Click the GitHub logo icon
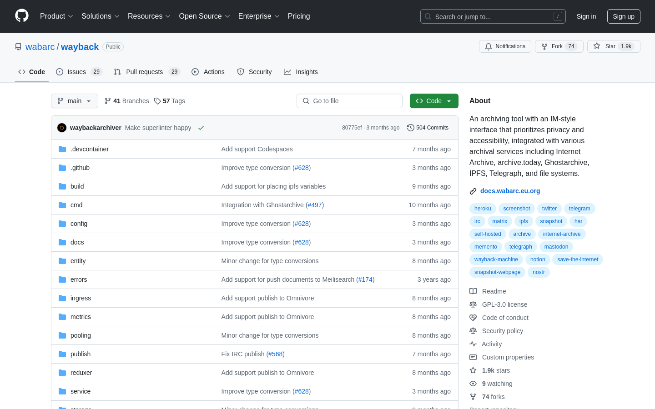This screenshot has width=655, height=409. [x=22, y=16]
